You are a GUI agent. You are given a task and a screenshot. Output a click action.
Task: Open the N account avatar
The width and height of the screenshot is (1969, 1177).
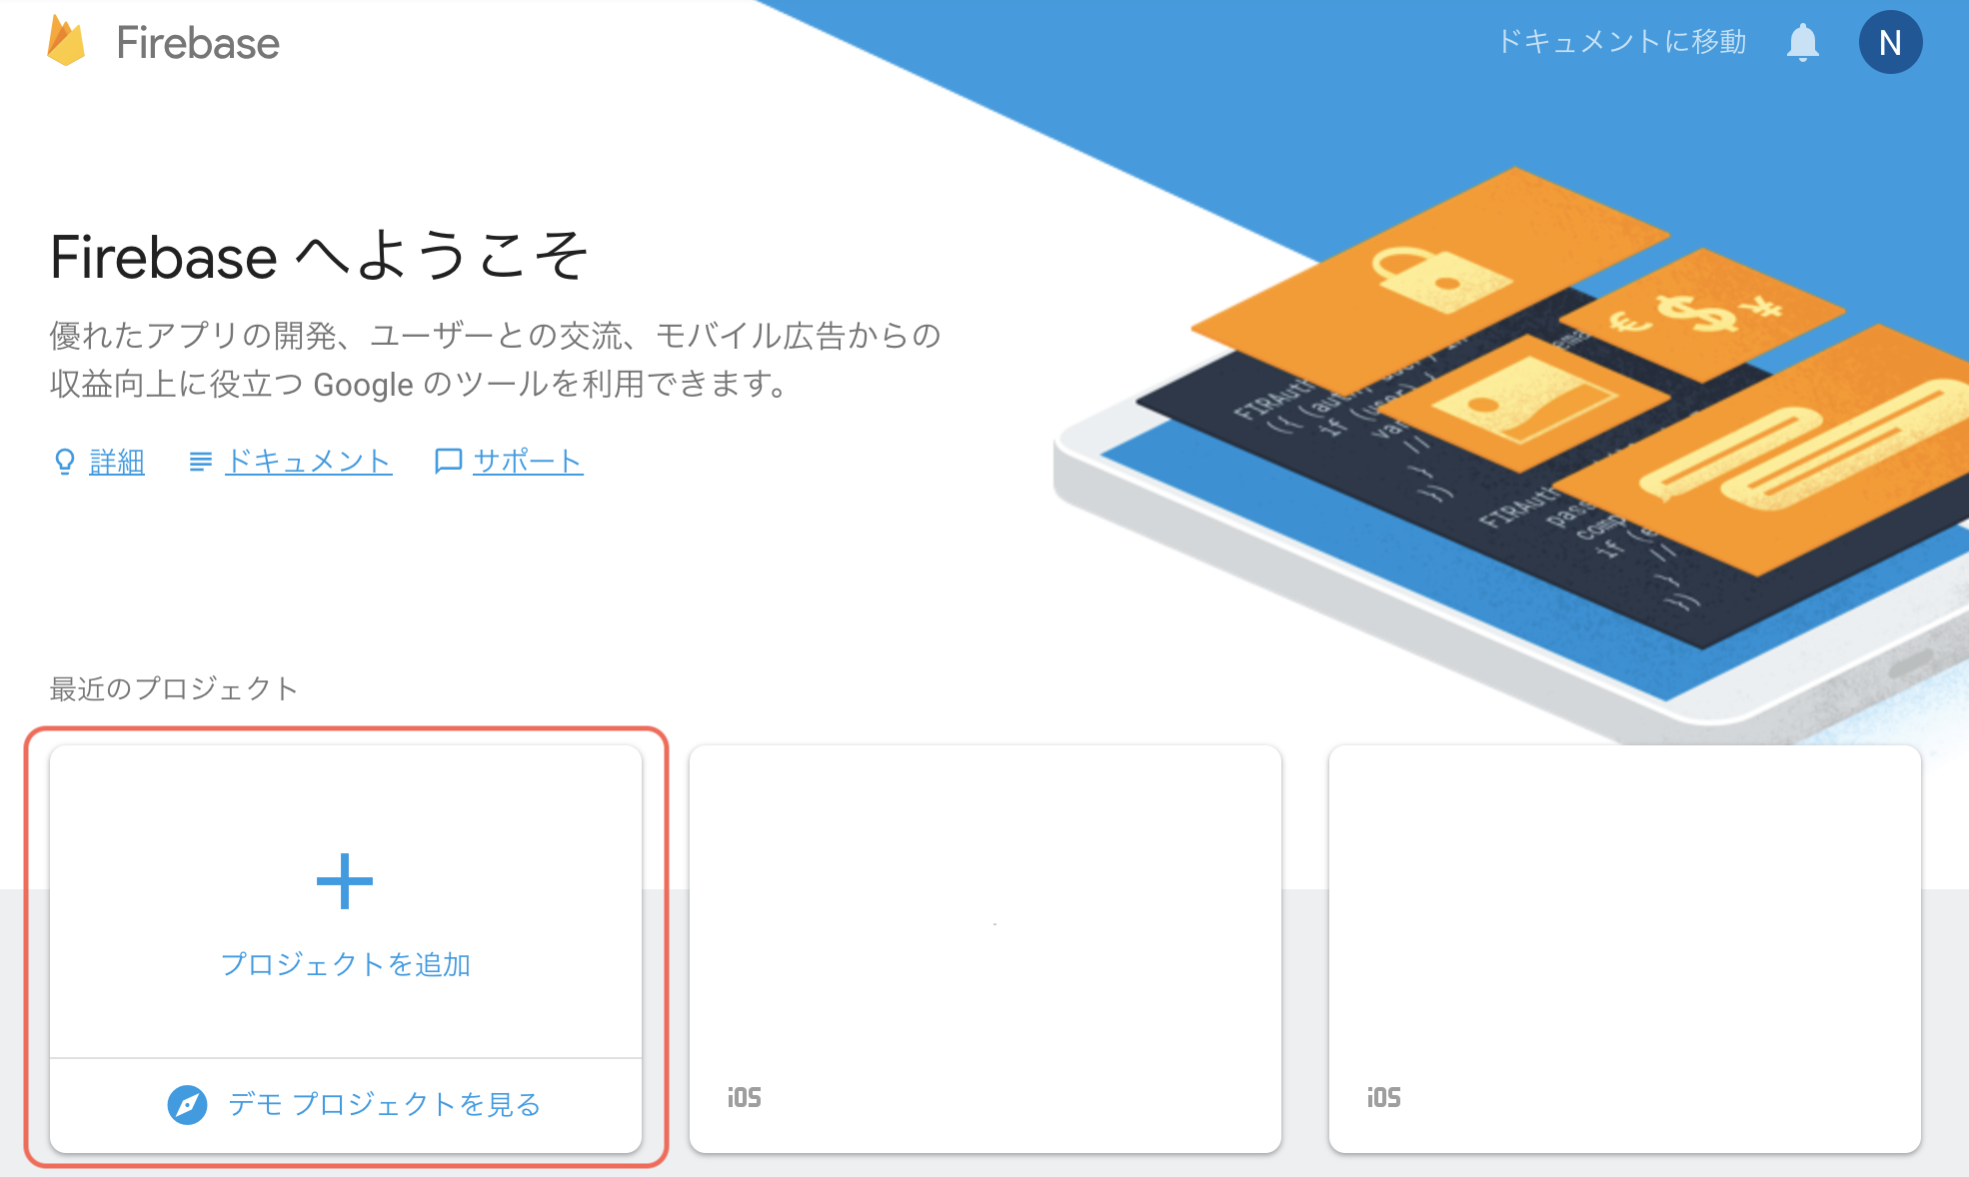pos(1890,43)
